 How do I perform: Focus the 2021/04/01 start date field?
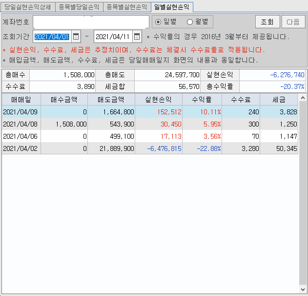coord(52,37)
